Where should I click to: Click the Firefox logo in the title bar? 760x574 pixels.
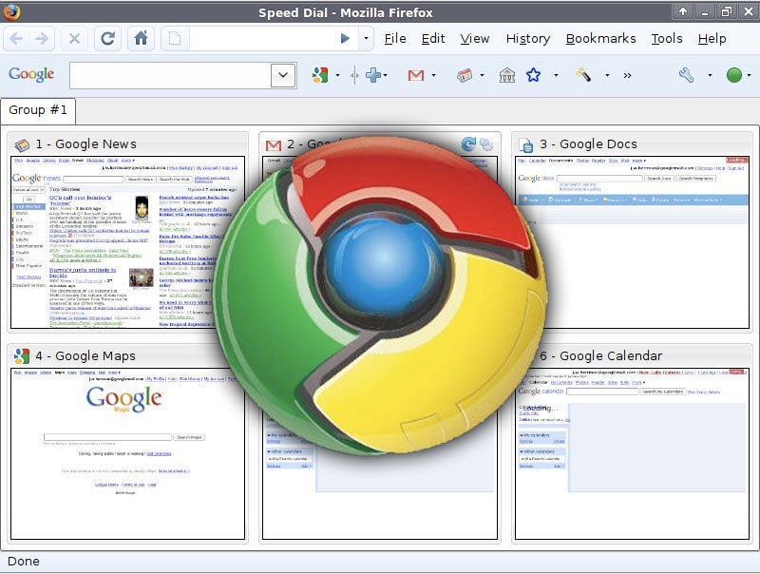10,11
